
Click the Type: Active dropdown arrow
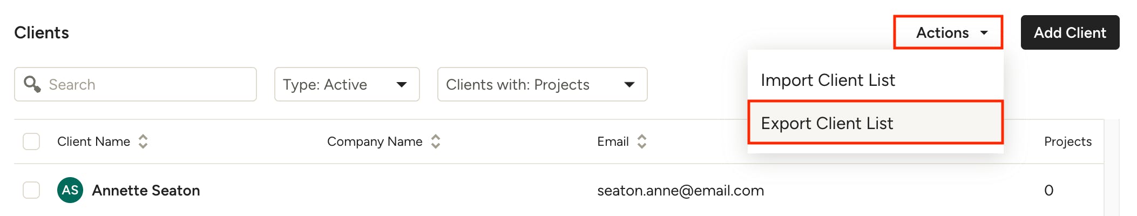click(x=402, y=84)
